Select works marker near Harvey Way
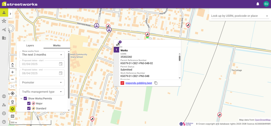Screen dimensions: 271x126 pyautogui.click(x=188, y=25)
